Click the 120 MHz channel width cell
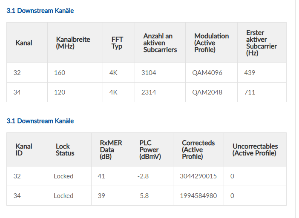This screenshot has height=218, width=299. (x=60, y=92)
